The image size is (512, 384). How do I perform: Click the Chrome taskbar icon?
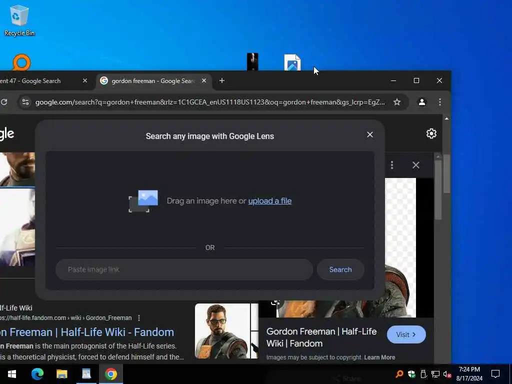click(110, 374)
